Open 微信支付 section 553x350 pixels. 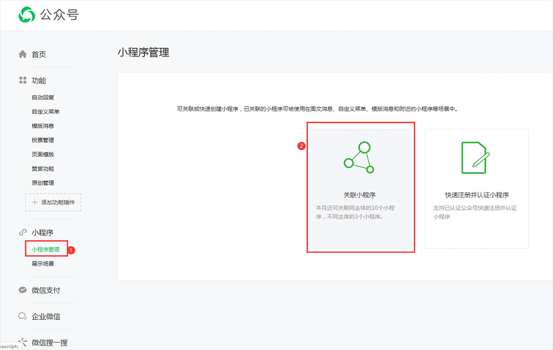46,291
